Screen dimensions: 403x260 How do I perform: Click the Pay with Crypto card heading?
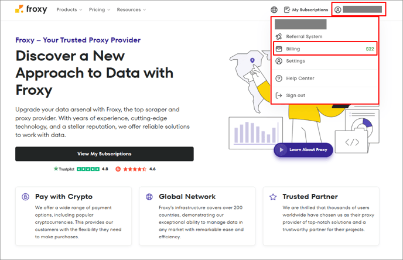click(64, 197)
